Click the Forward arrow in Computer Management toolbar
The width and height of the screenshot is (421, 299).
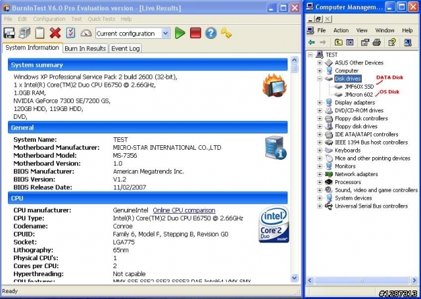pyautogui.click(x=323, y=42)
